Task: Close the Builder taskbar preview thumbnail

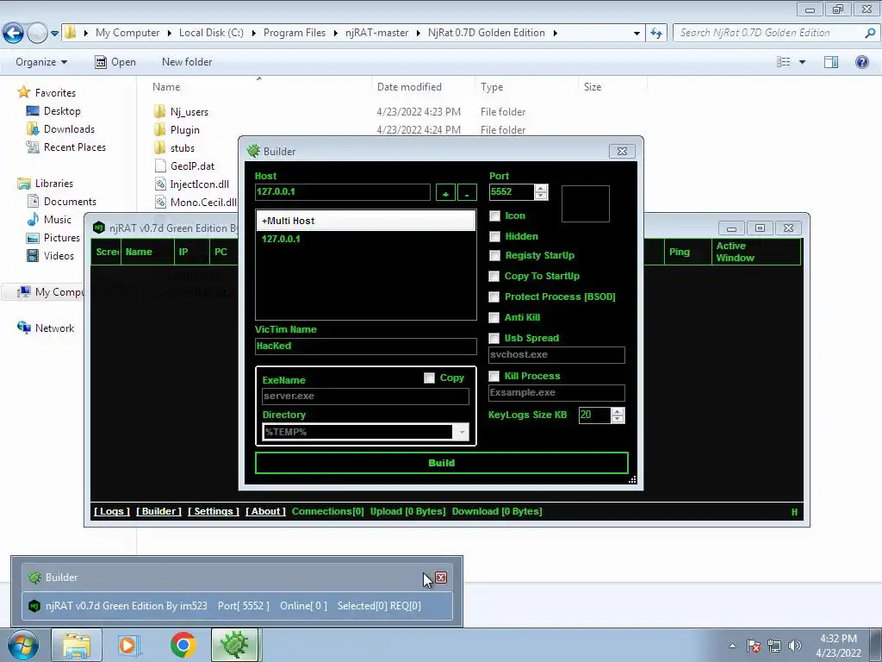Action: (441, 578)
